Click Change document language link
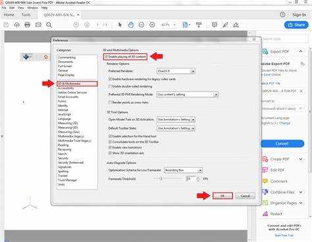The width and height of the screenshot is (312, 242). [285, 123]
